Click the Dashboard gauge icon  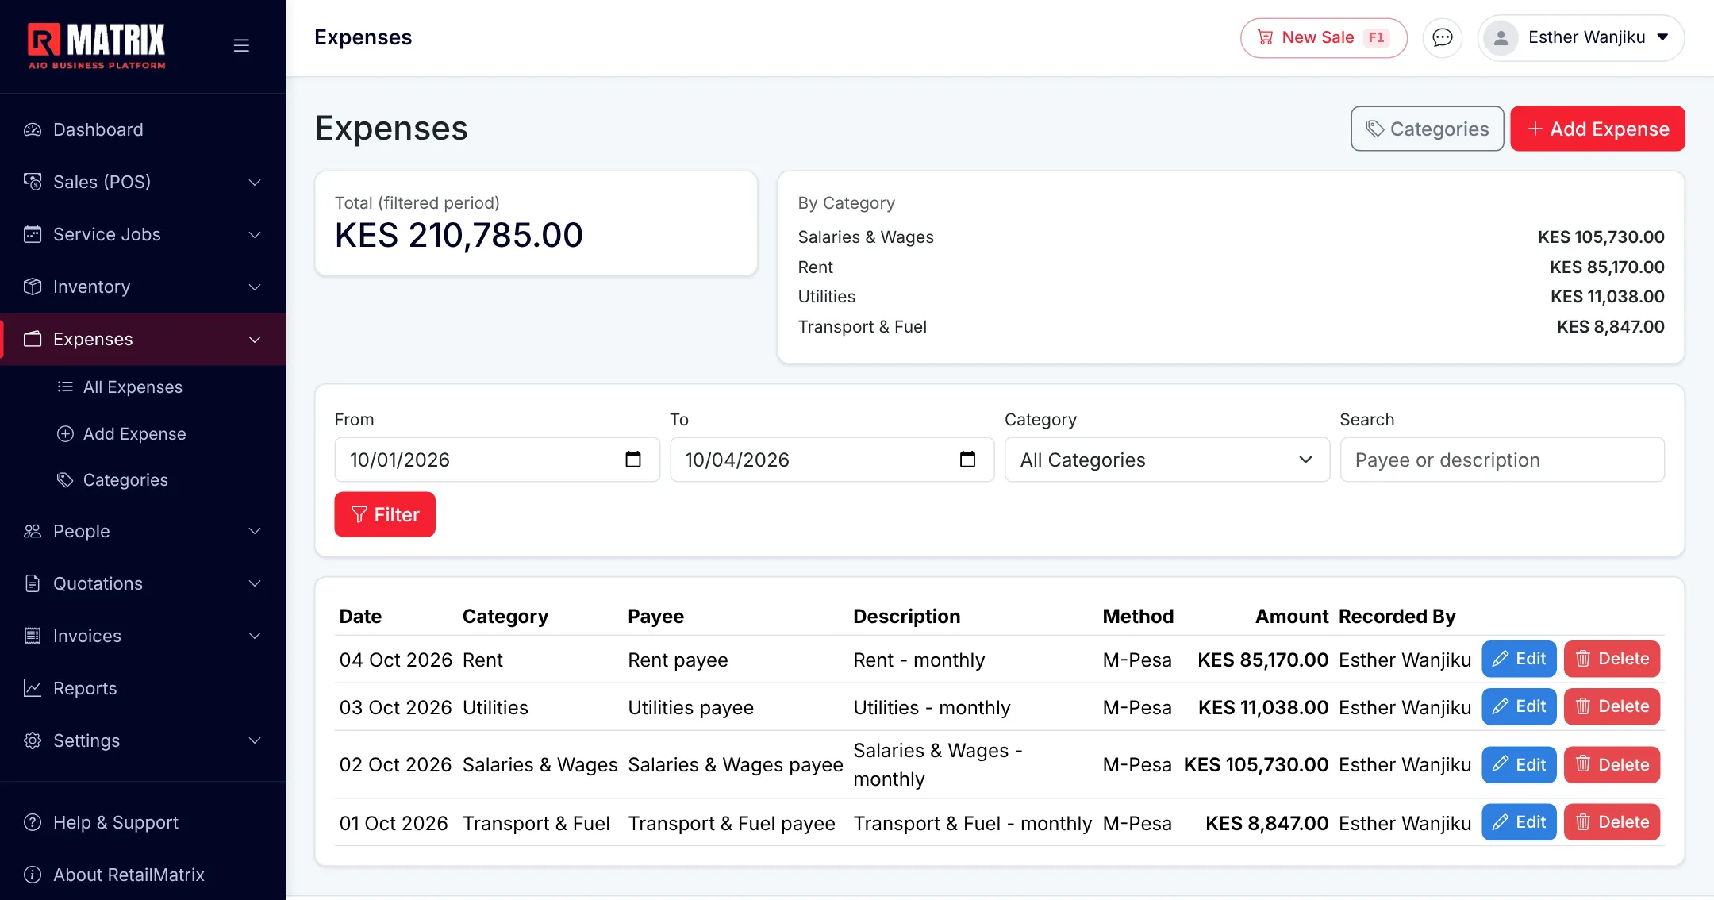33,129
